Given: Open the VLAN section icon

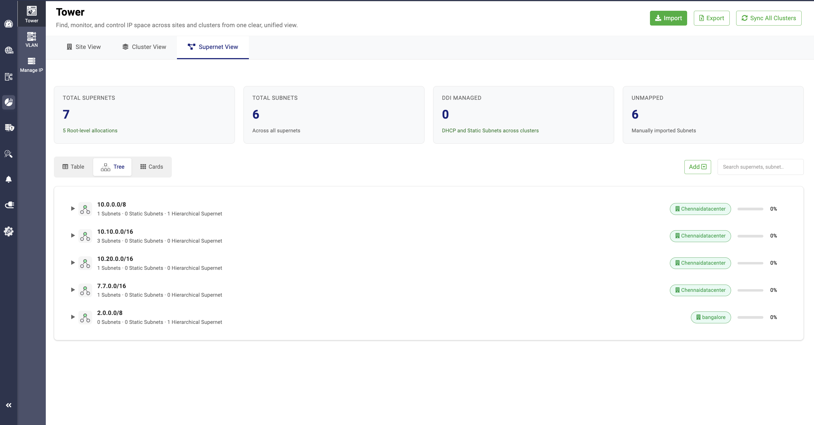Looking at the screenshot, I should pyautogui.click(x=31, y=40).
